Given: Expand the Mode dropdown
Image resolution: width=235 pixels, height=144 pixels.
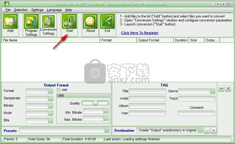Looking at the screenshot, I should [x=50, y=113].
